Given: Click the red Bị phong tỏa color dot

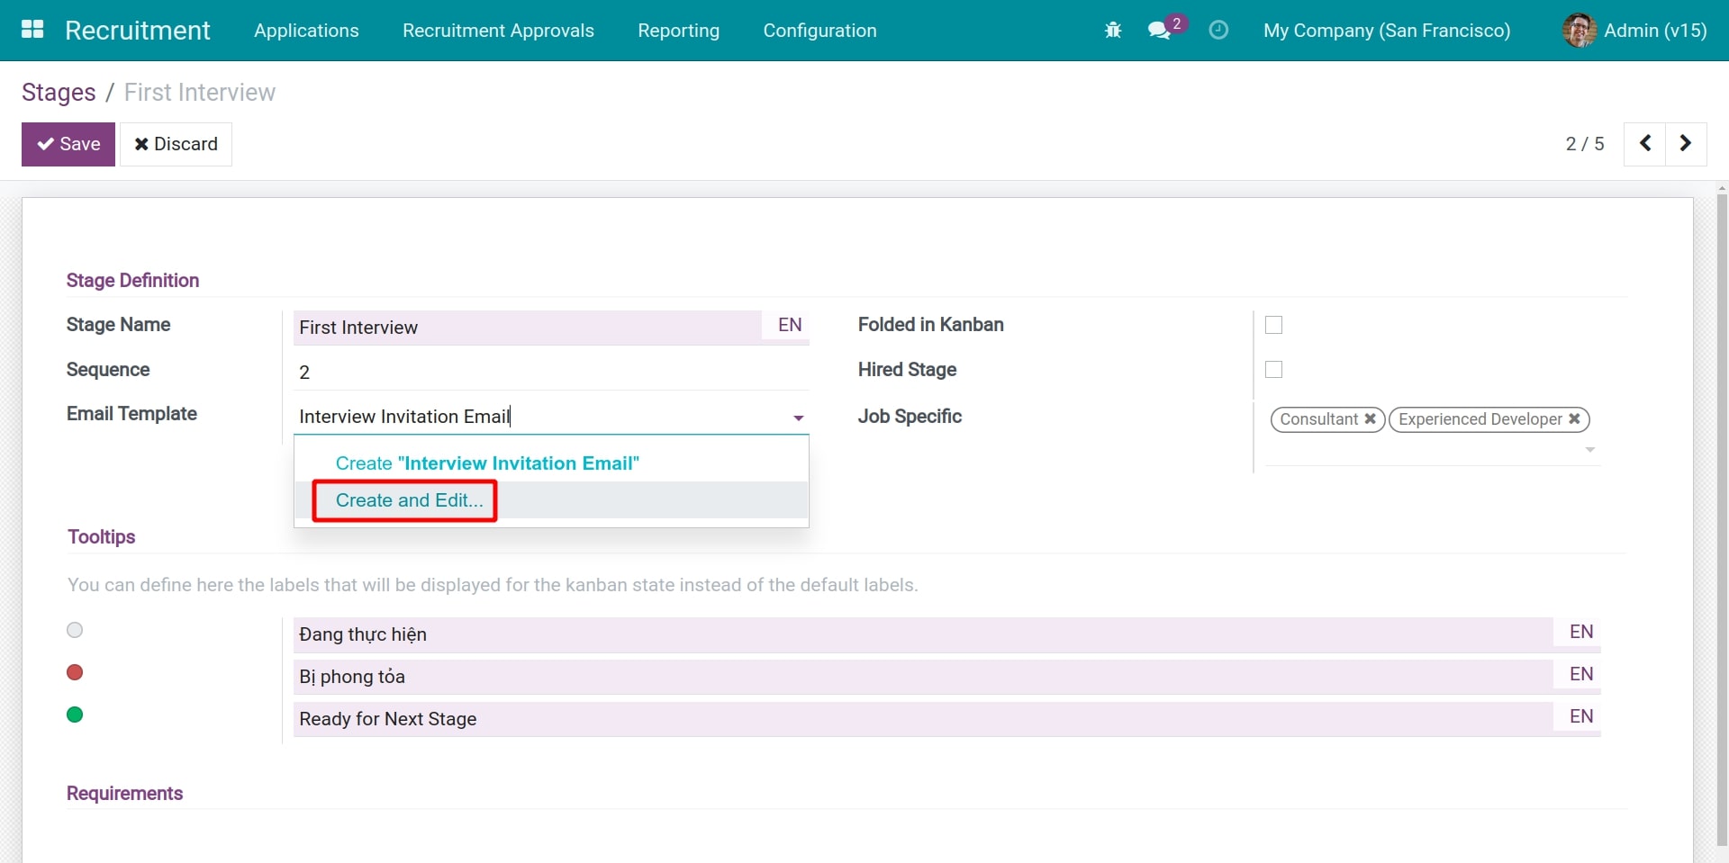Looking at the screenshot, I should tap(75, 672).
